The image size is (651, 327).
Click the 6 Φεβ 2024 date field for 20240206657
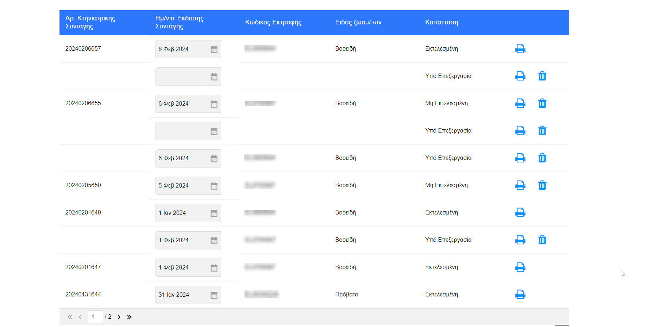(188, 49)
